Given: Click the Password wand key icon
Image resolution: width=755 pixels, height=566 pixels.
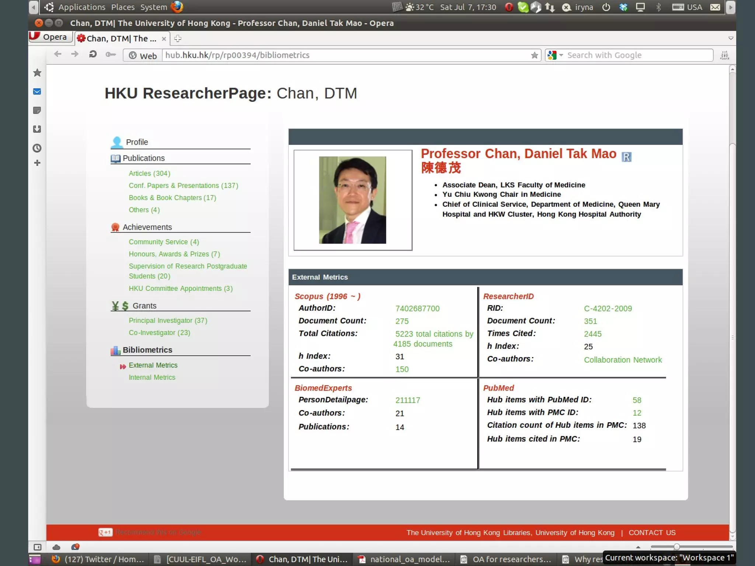Looking at the screenshot, I should click(110, 55).
